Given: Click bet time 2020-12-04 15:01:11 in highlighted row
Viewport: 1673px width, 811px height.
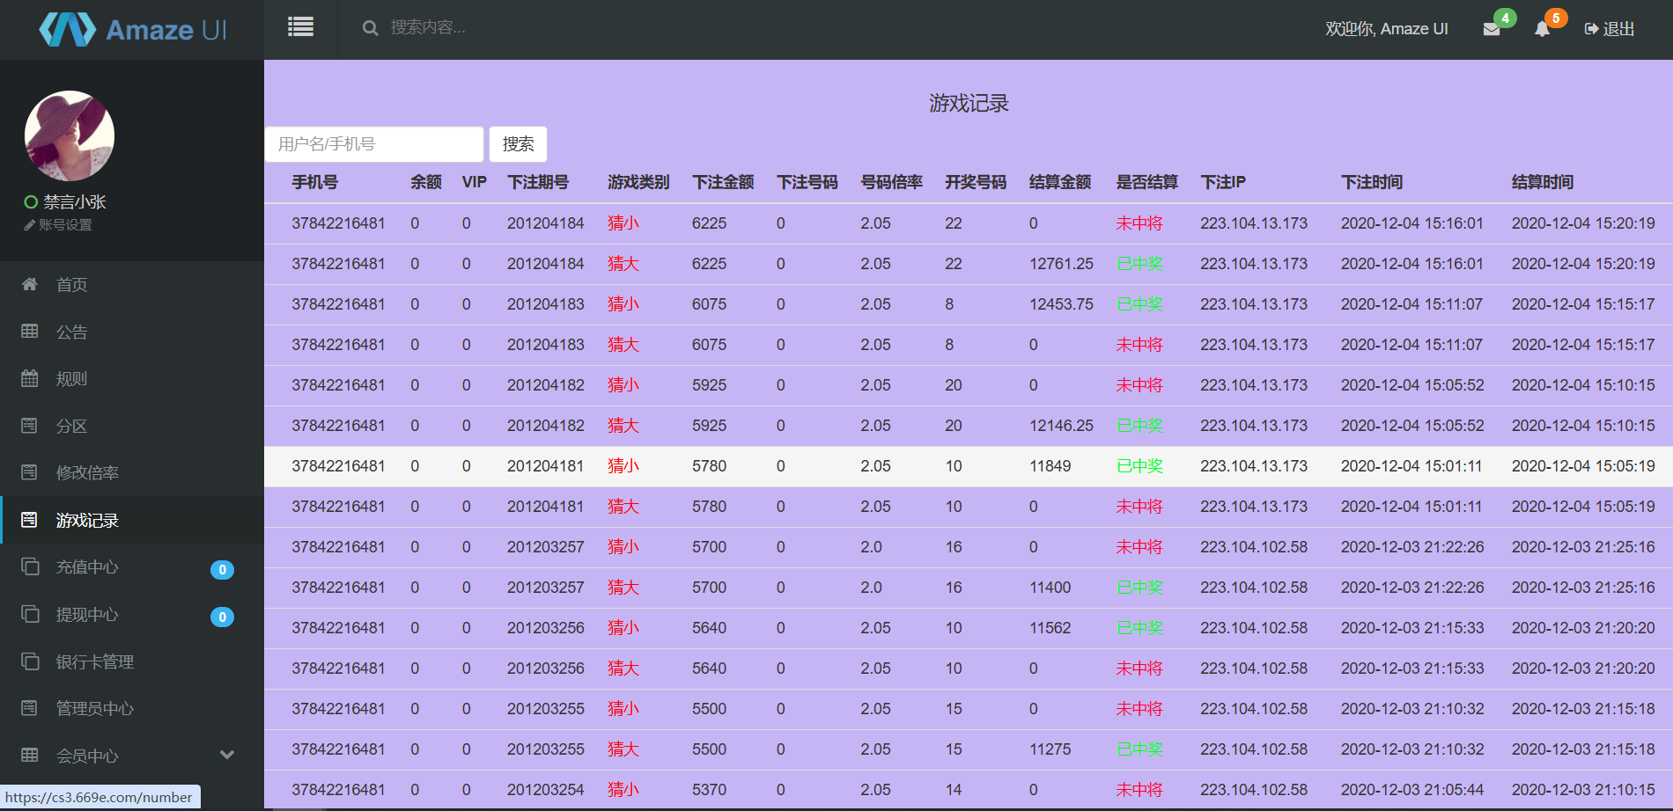Looking at the screenshot, I should point(1411,466).
